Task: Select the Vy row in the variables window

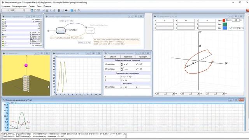Action: 21,37
